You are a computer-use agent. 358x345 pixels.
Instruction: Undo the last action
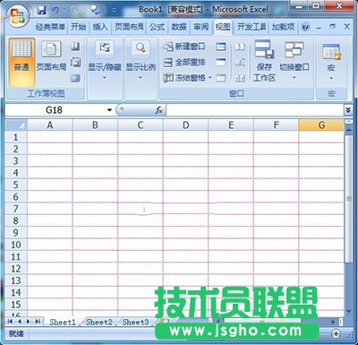[x=55, y=11]
